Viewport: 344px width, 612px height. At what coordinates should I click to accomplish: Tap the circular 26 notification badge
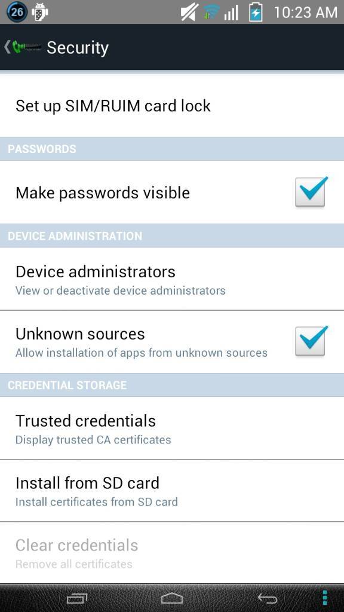(x=17, y=12)
